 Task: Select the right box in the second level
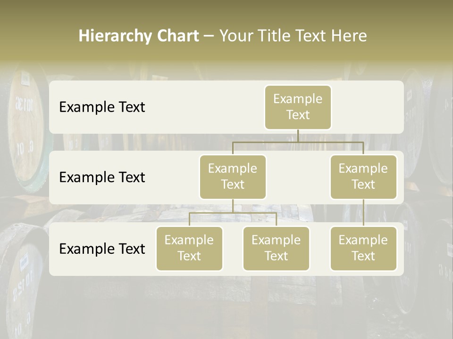[x=363, y=177]
